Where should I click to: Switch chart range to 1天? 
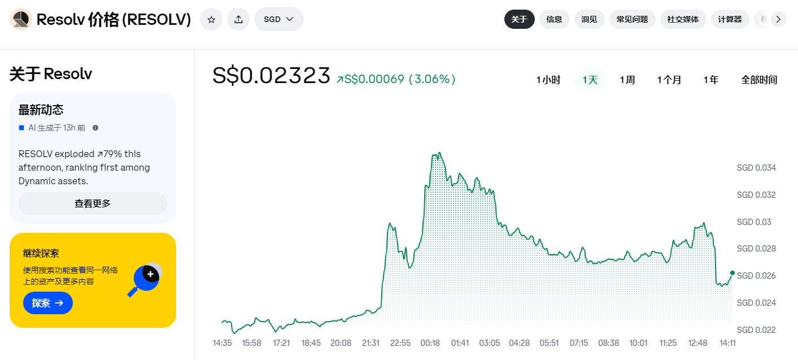coord(590,80)
